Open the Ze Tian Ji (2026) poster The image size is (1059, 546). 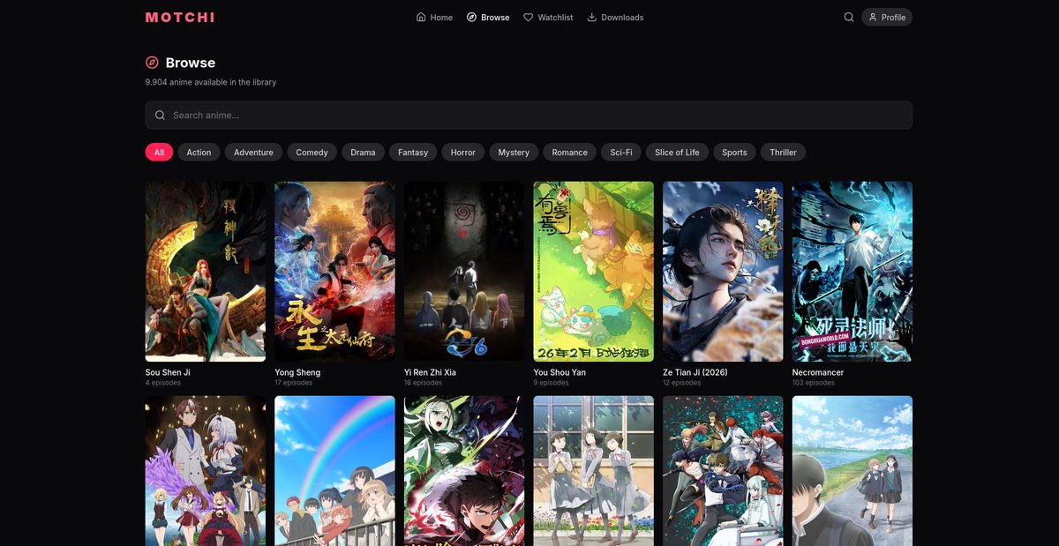coord(723,272)
